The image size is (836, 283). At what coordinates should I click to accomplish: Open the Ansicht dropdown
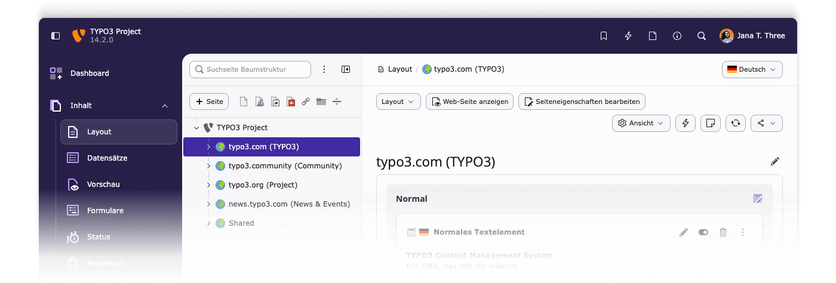[x=641, y=123]
